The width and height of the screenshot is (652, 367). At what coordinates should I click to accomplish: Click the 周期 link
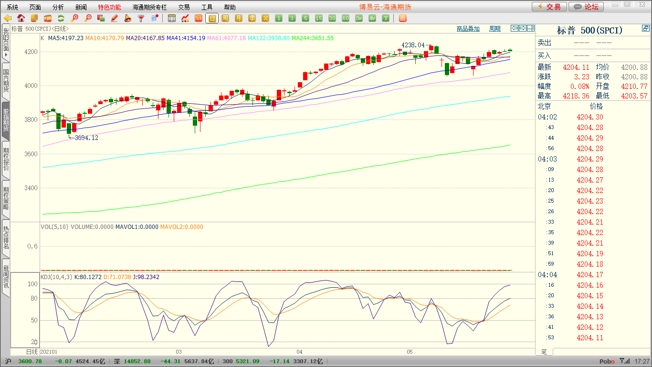(495, 29)
